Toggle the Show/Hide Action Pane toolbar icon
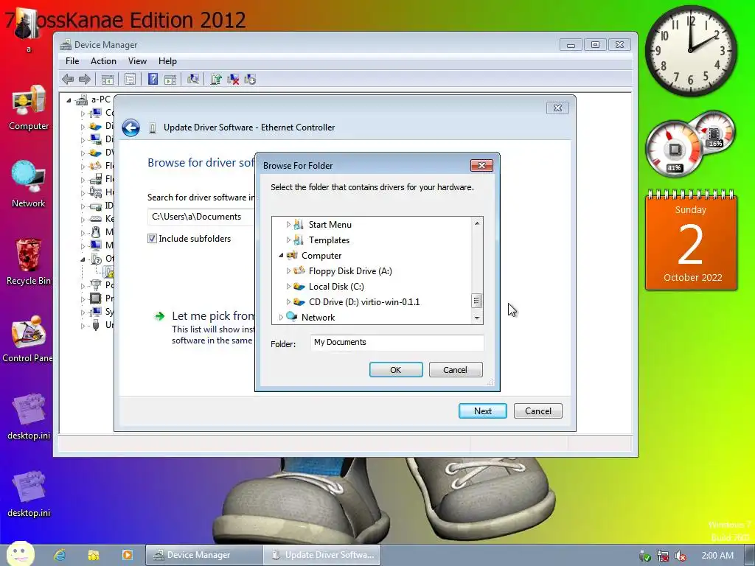Image resolution: width=755 pixels, height=566 pixels. [170, 79]
